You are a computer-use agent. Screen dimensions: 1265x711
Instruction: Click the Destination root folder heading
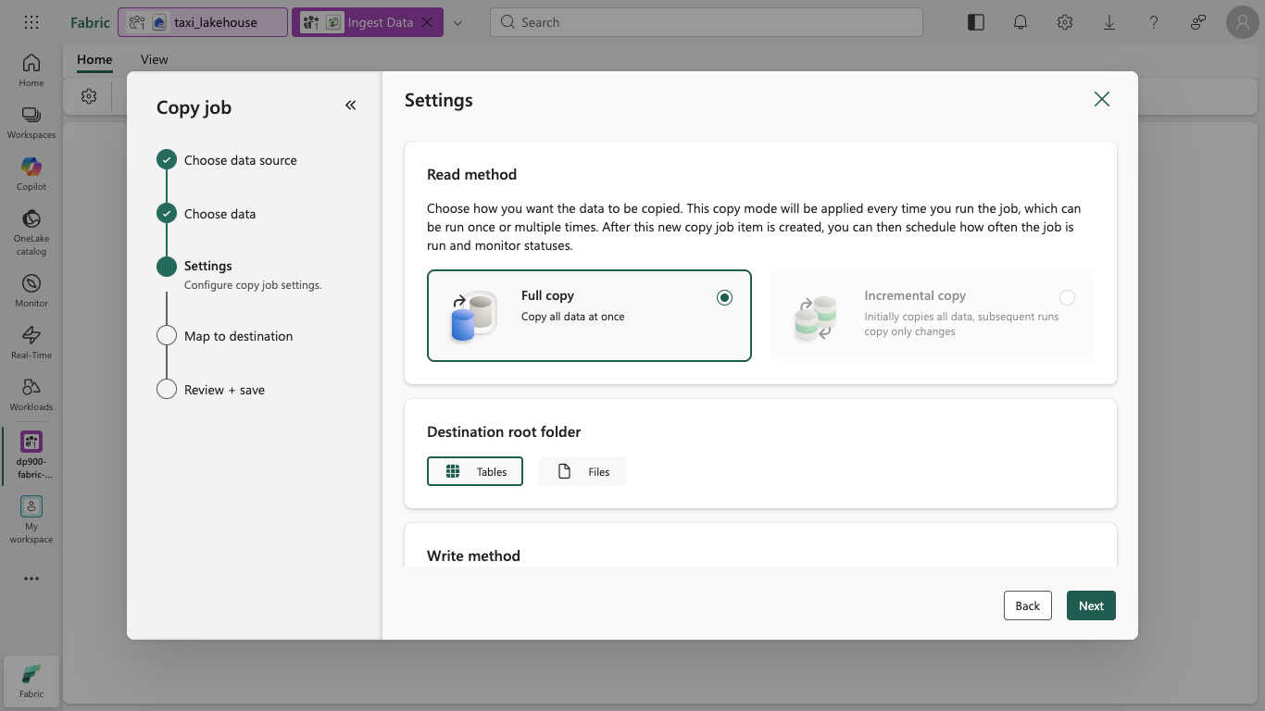point(504,431)
